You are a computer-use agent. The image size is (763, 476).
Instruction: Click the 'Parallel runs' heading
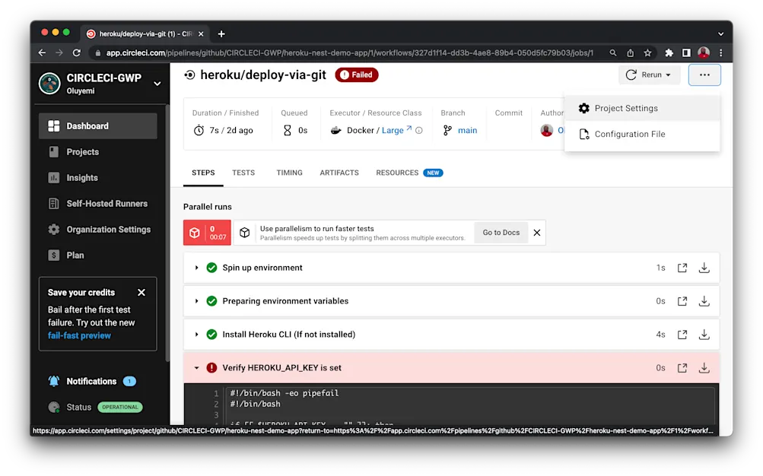pos(207,207)
